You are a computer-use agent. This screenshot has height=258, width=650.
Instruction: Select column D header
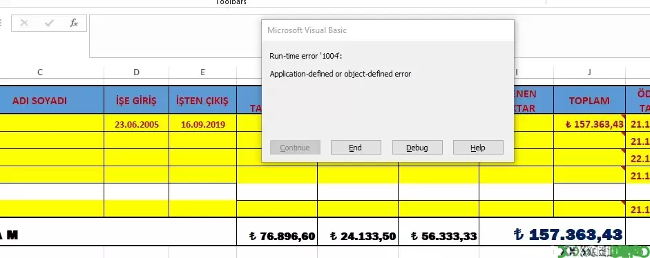pyautogui.click(x=136, y=72)
